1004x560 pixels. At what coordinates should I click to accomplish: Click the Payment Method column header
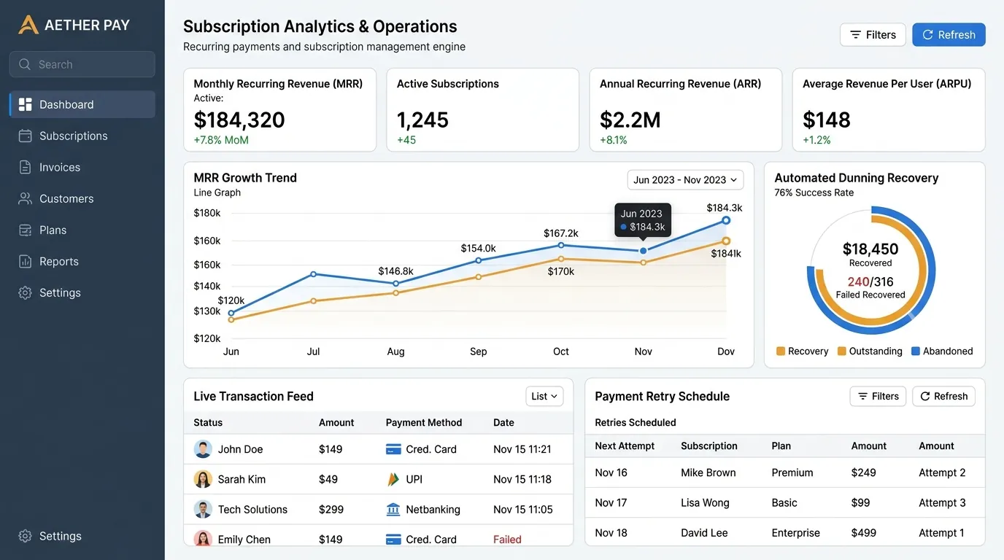pyautogui.click(x=424, y=422)
